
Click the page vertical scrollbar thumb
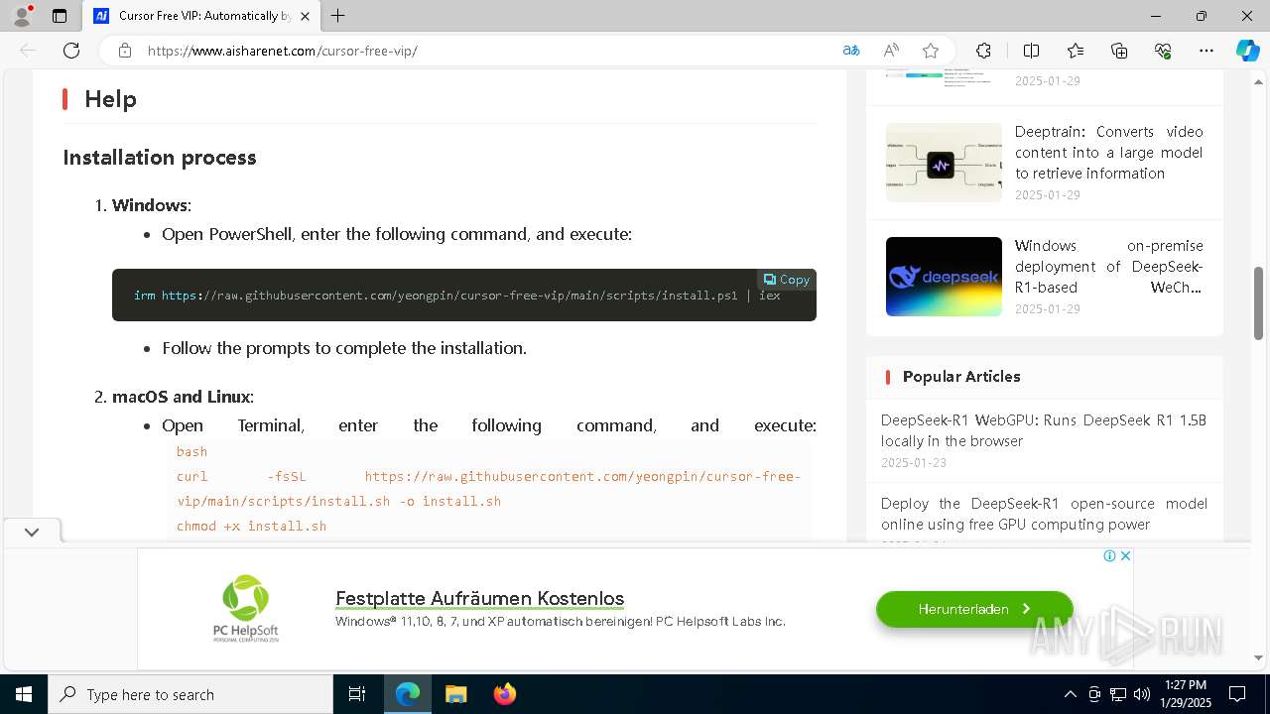coord(1259,303)
